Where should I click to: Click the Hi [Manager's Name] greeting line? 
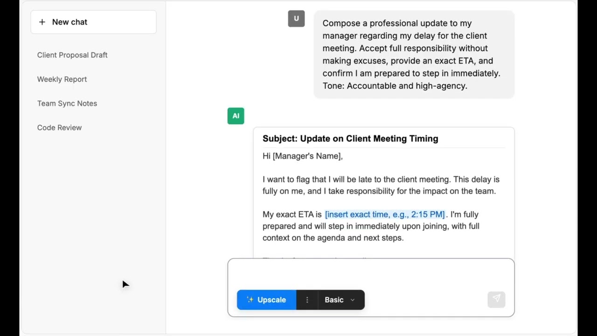(303, 156)
